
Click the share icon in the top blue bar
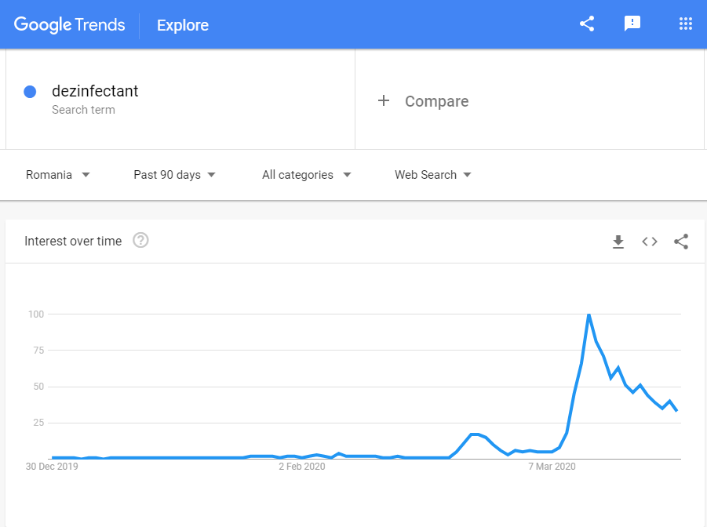click(x=586, y=24)
